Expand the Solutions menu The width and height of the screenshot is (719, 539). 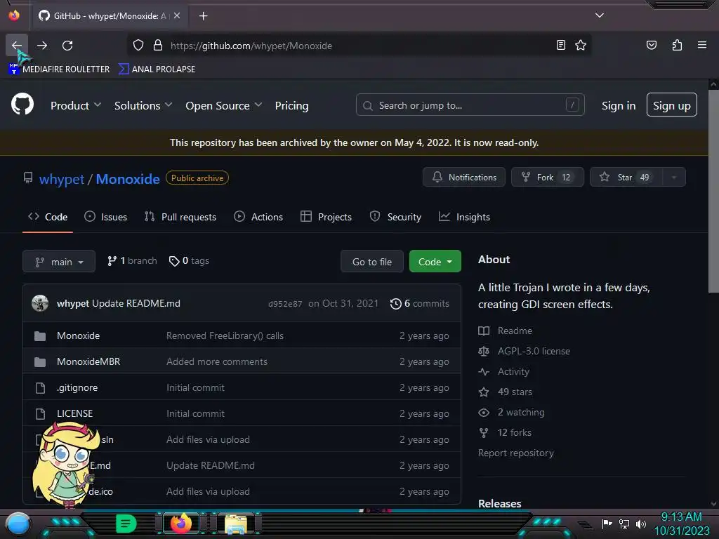click(143, 106)
